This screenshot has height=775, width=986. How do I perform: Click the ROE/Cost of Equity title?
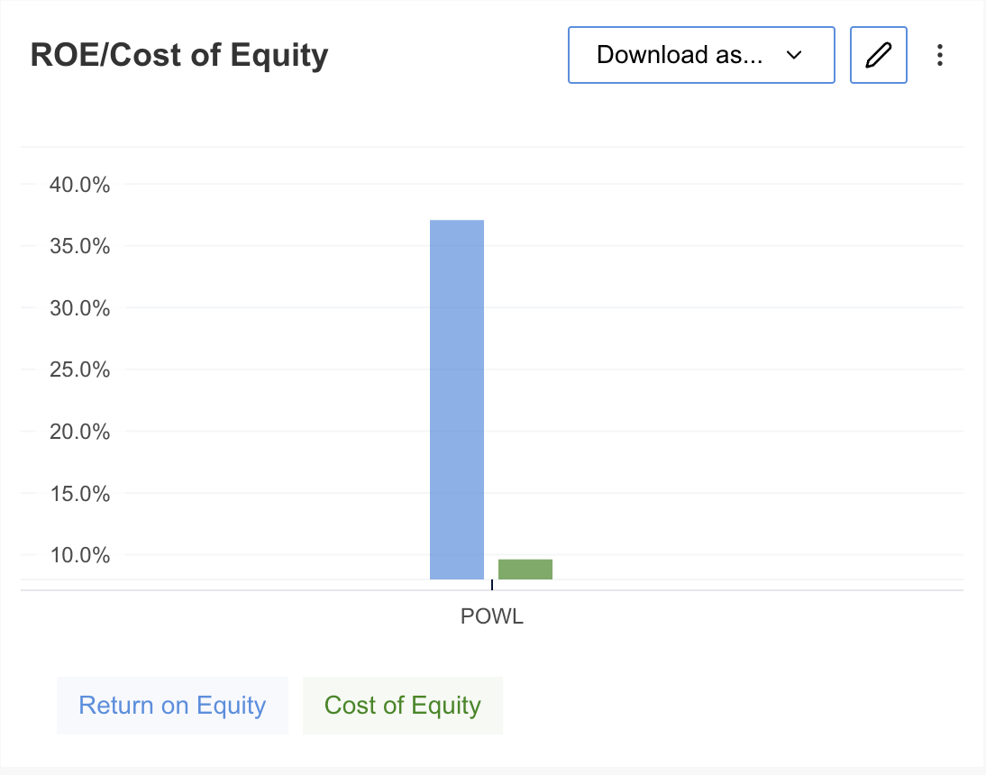point(179,55)
